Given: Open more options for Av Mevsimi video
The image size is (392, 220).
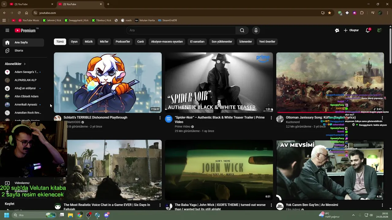Looking at the screenshot, I should [x=382, y=205].
